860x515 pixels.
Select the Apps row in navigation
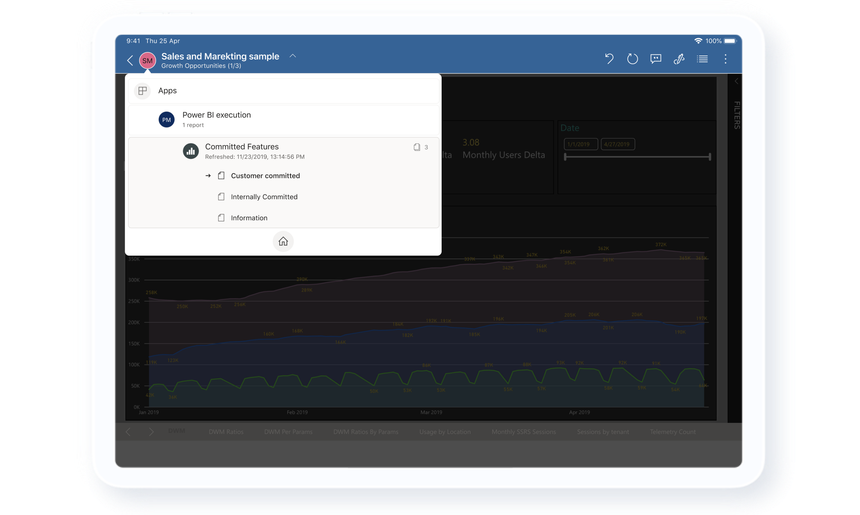pos(283,91)
